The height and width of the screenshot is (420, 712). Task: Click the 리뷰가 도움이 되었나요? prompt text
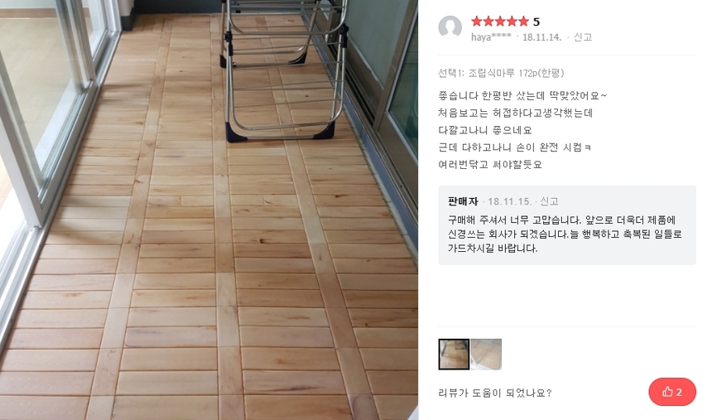[495, 393]
